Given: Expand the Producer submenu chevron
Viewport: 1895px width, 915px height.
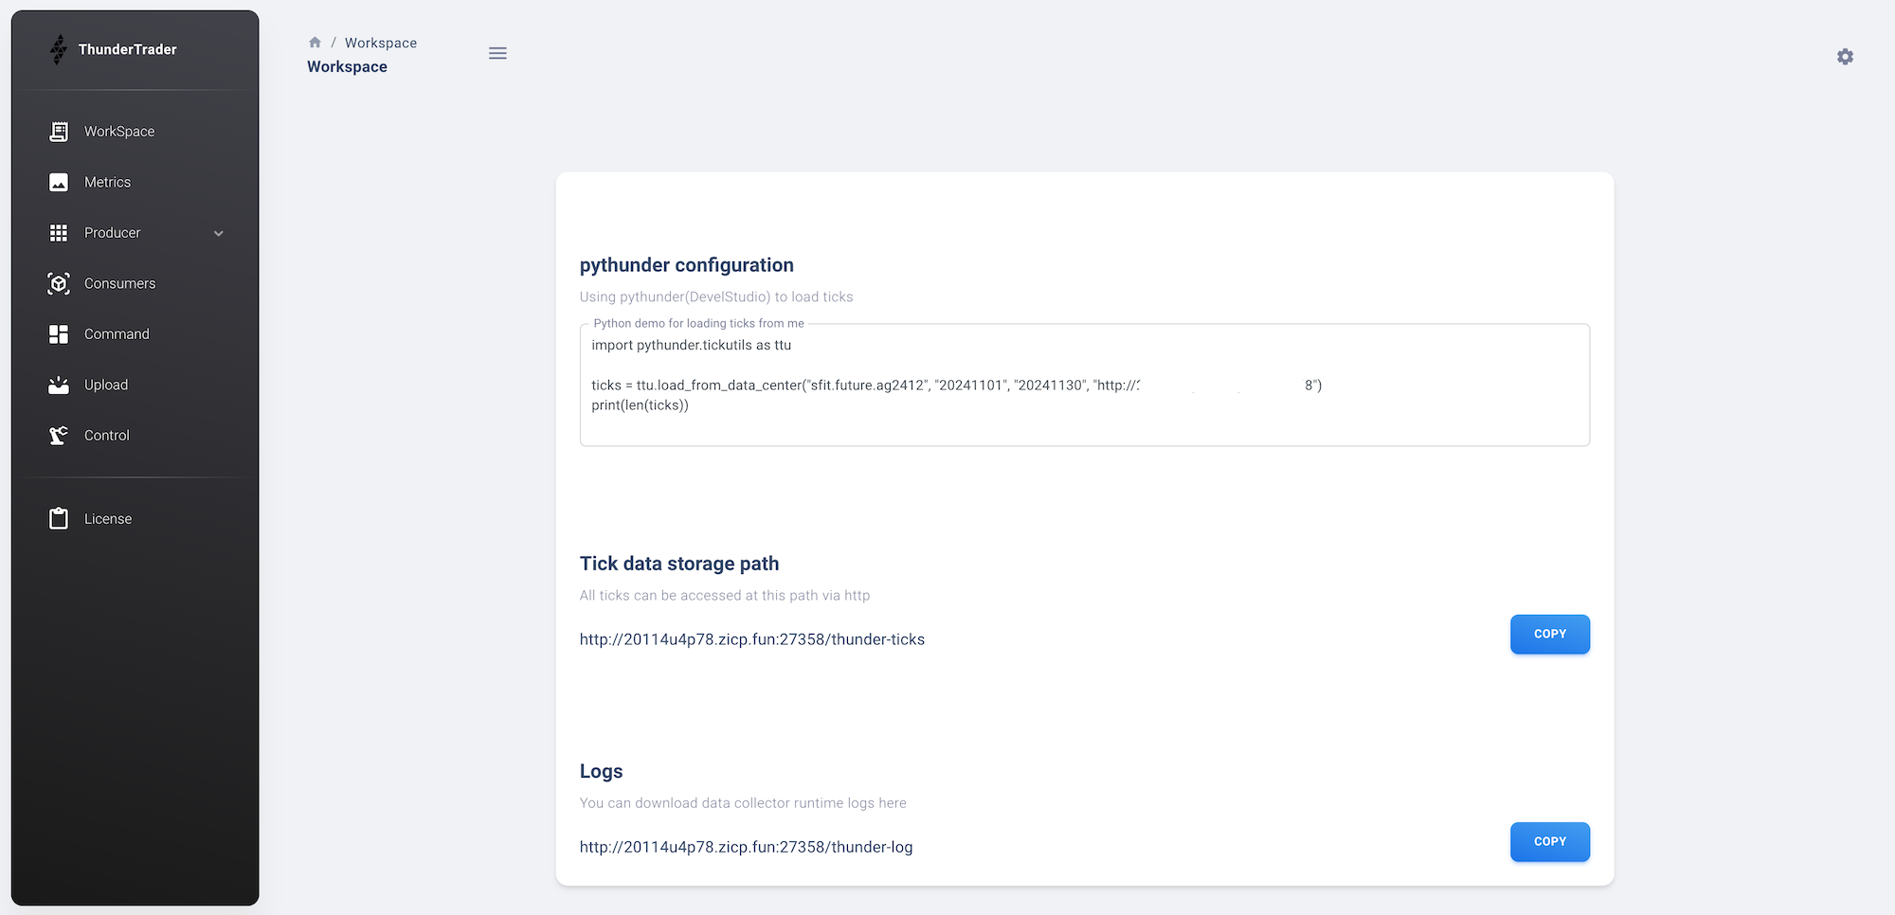Looking at the screenshot, I should 219,234.
